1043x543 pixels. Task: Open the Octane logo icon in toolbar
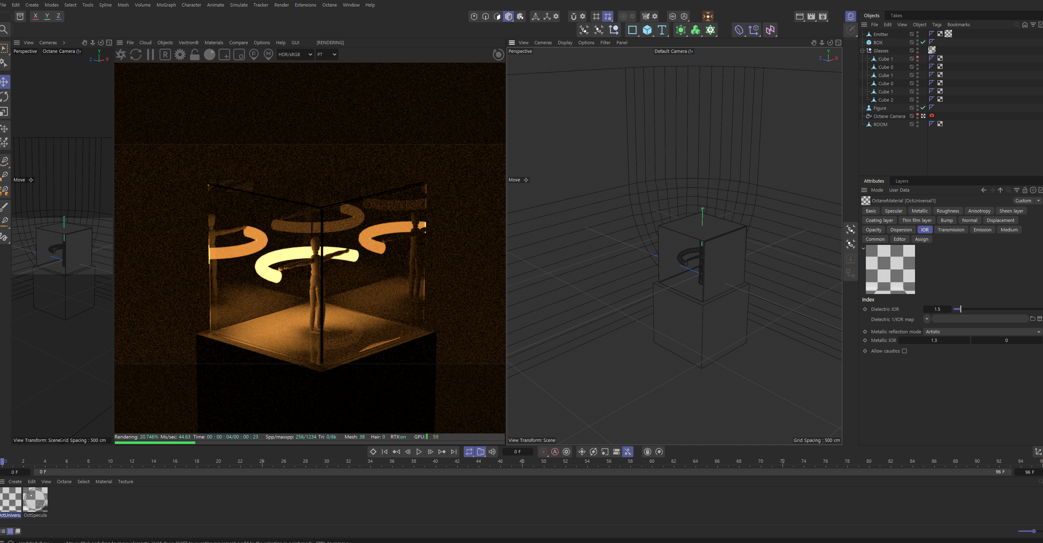(708, 16)
